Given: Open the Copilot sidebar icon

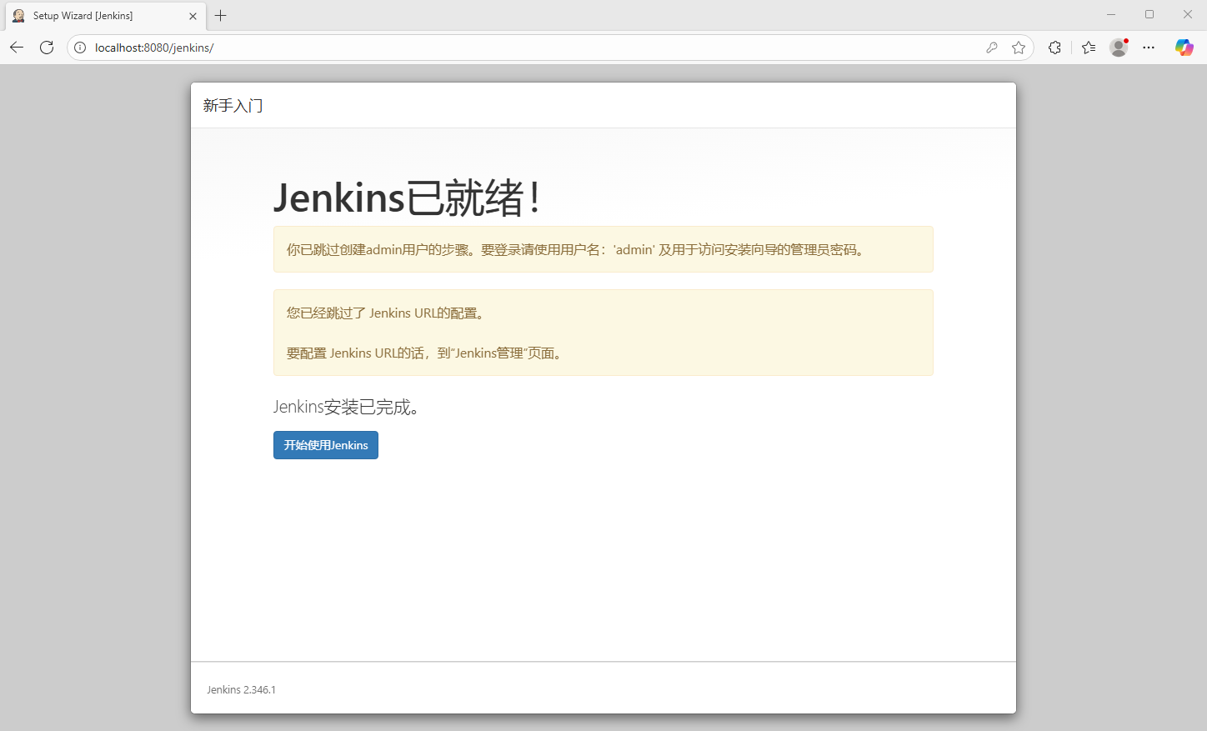Looking at the screenshot, I should [x=1184, y=48].
